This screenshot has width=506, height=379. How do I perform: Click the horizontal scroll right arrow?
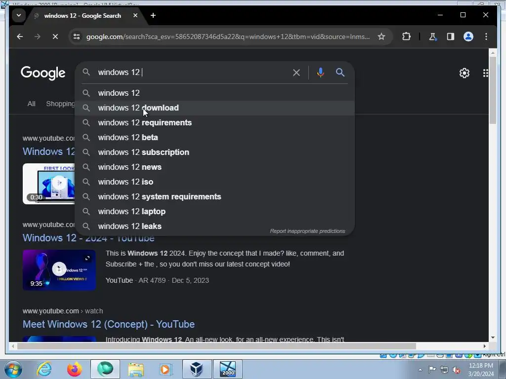point(484,346)
